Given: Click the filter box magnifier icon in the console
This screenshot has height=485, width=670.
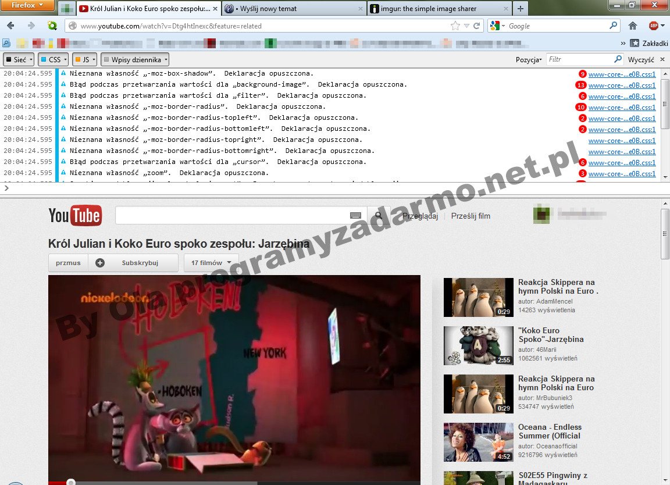Looking at the screenshot, I should tap(618, 59).
